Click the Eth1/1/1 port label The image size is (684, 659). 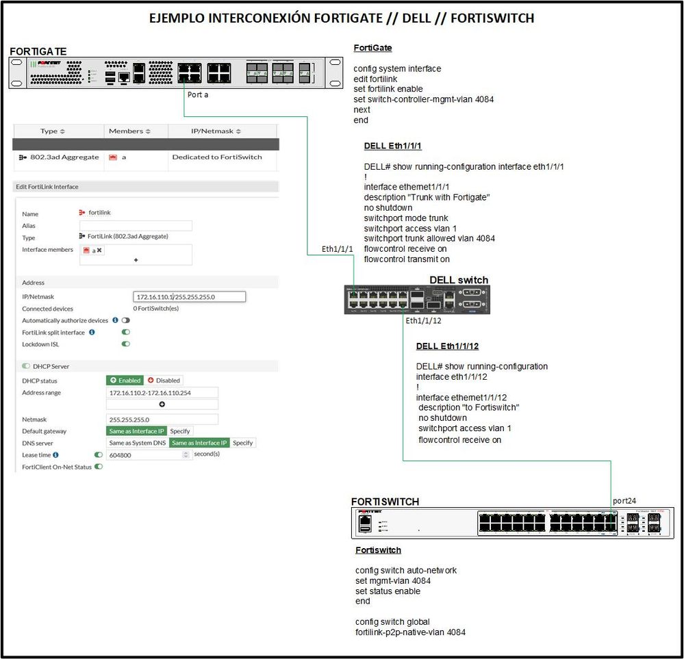point(337,249)
